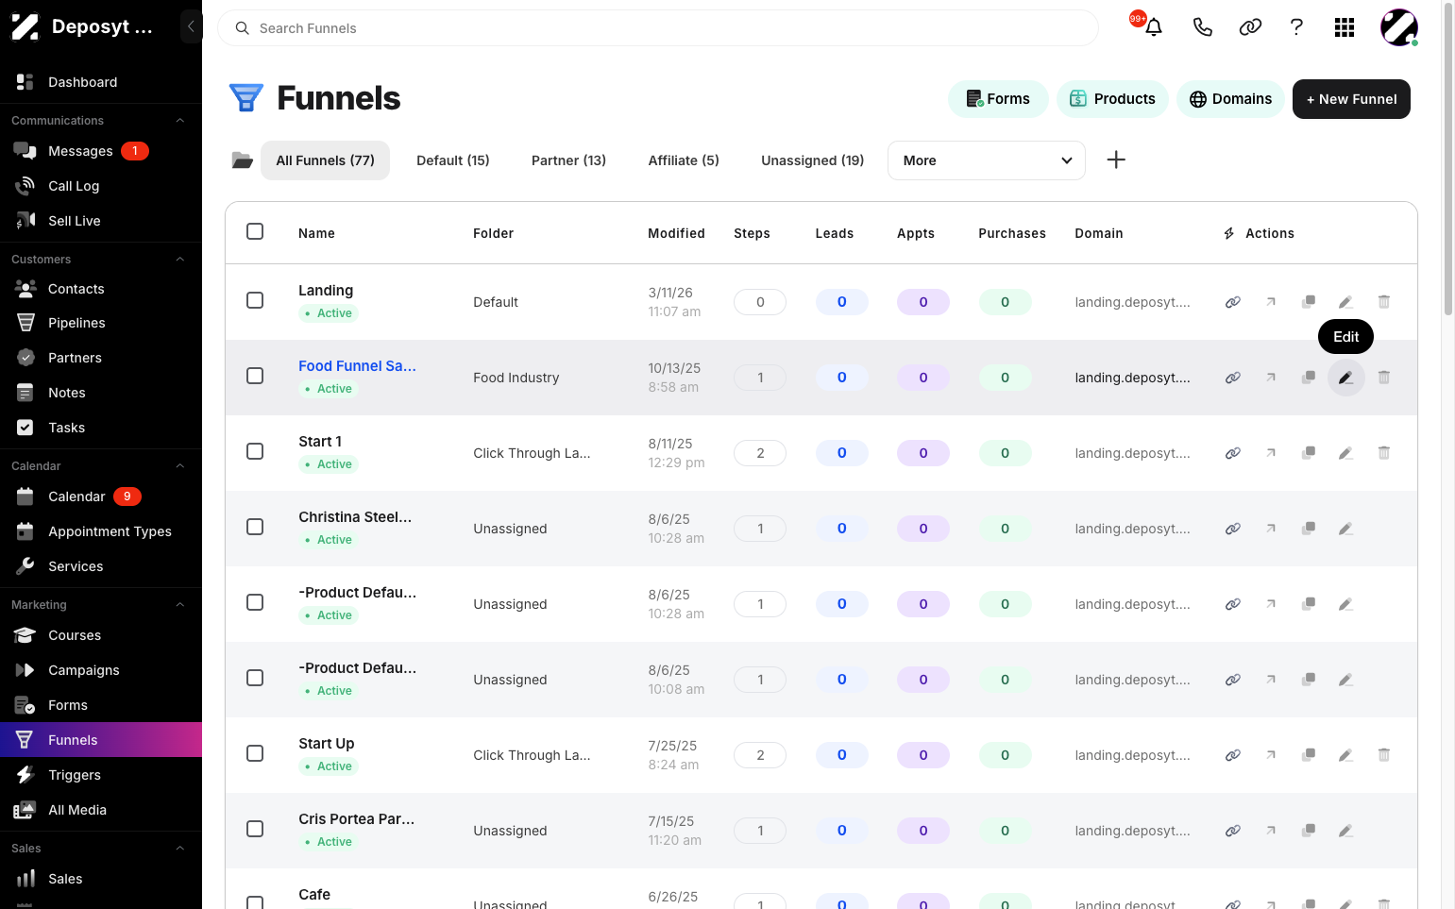Duplicate the Food Funnel Sa... funnel
The height and width of the screenshot is (909, 1455).
[1309, 378]
